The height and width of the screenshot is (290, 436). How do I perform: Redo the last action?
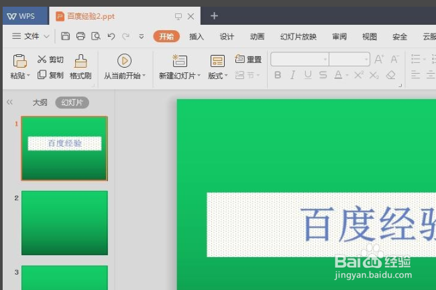point(126,36)
